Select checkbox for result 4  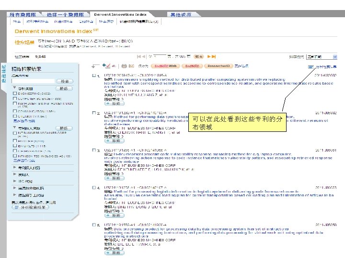pyautogui.click(x=94, y=187)
